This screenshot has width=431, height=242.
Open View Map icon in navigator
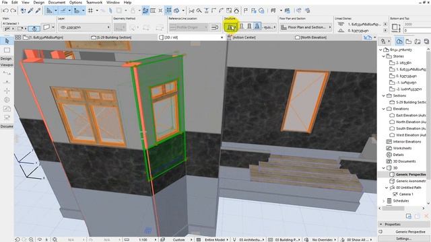409,42
